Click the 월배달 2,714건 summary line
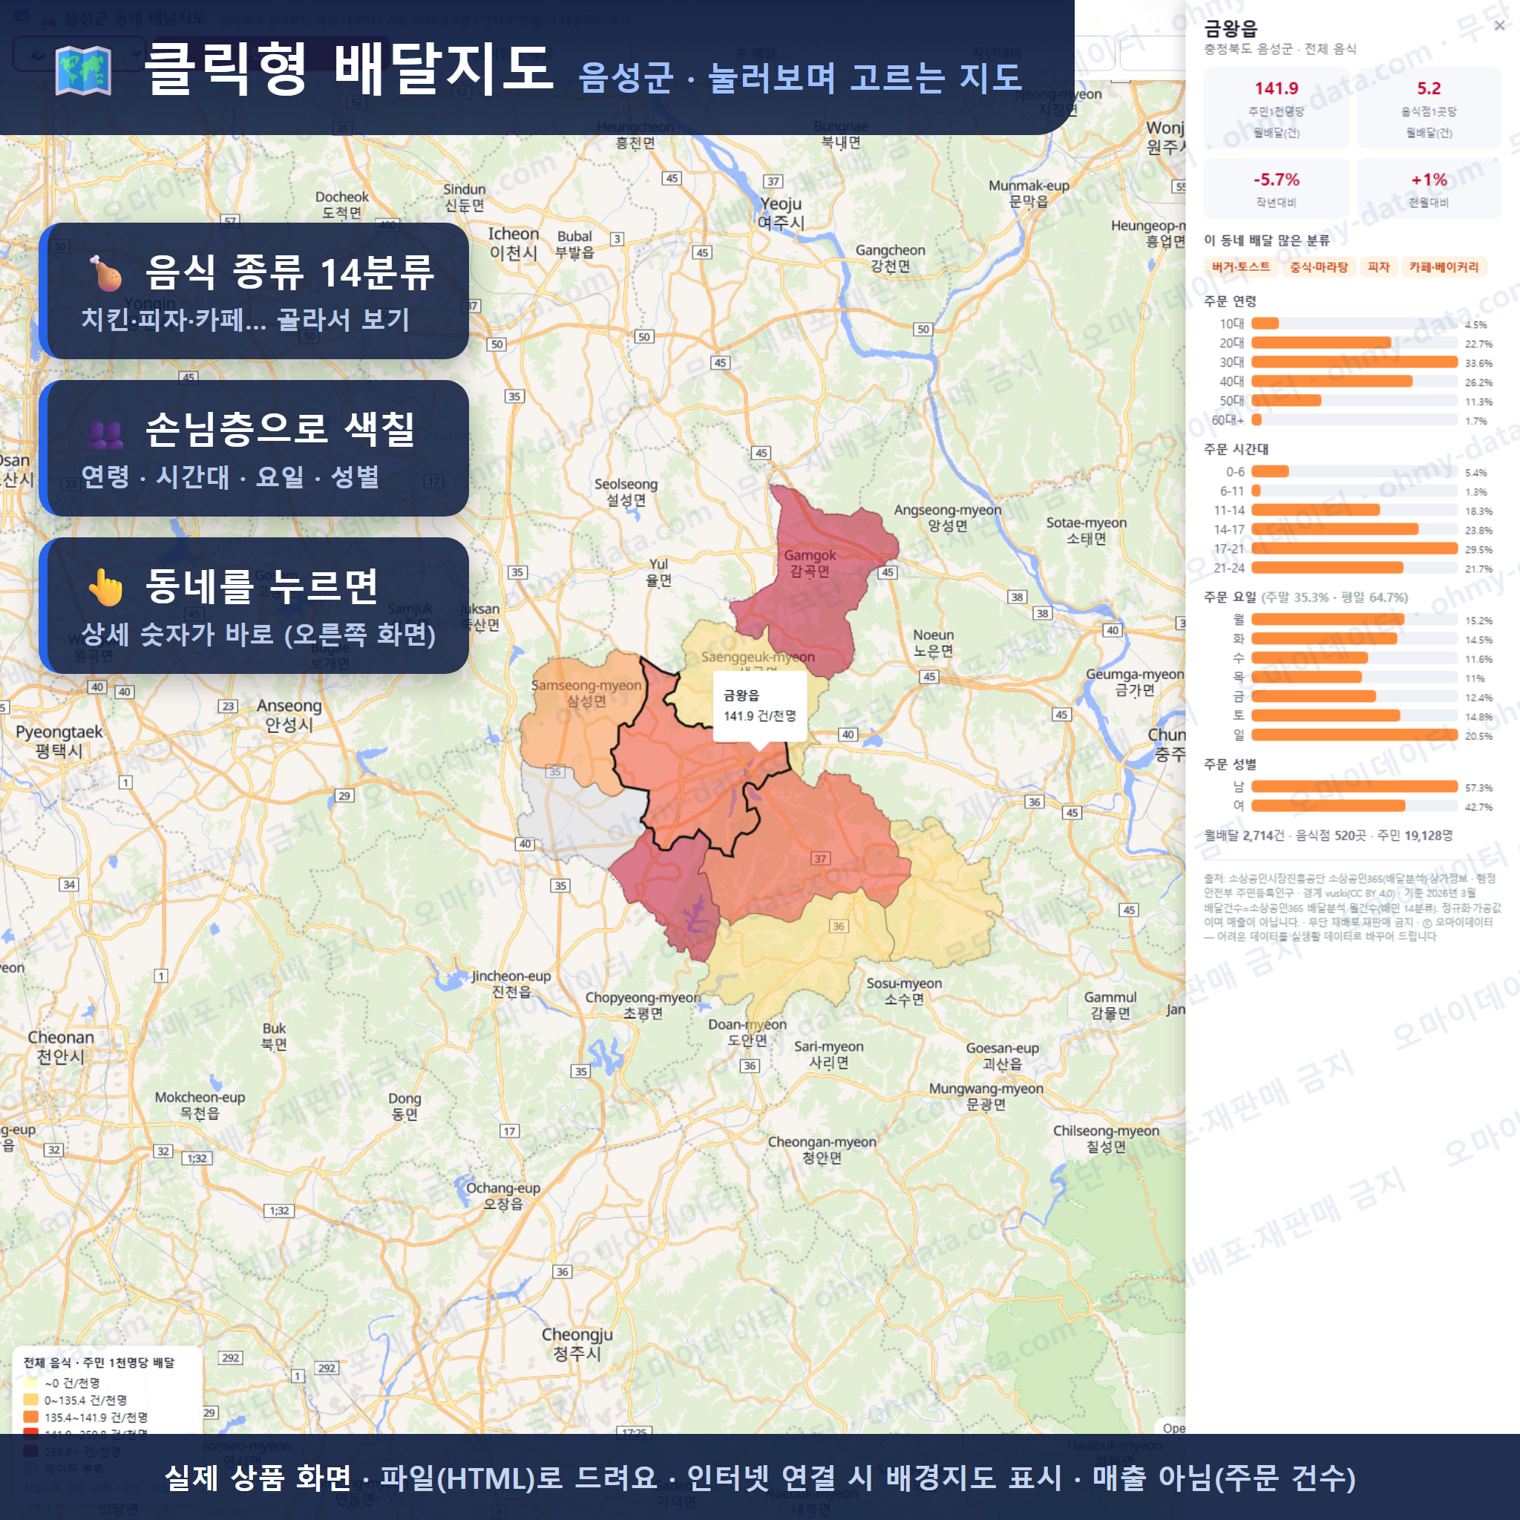The height and width of the screenshot is (1520, 1520). point(1328,836)
